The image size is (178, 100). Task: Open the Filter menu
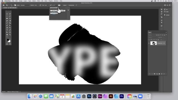pyautogui.click(x=38, y=1)
